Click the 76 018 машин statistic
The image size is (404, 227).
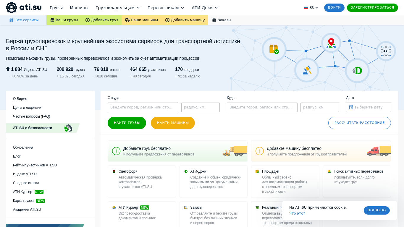pyautogui.click(x=107, y=69)
